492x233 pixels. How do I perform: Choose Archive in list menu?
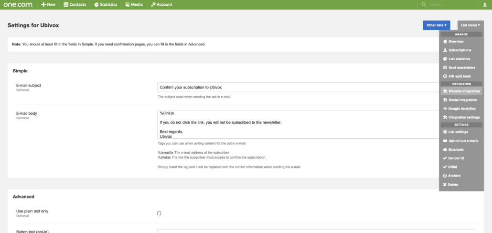[x=461, y=176]
